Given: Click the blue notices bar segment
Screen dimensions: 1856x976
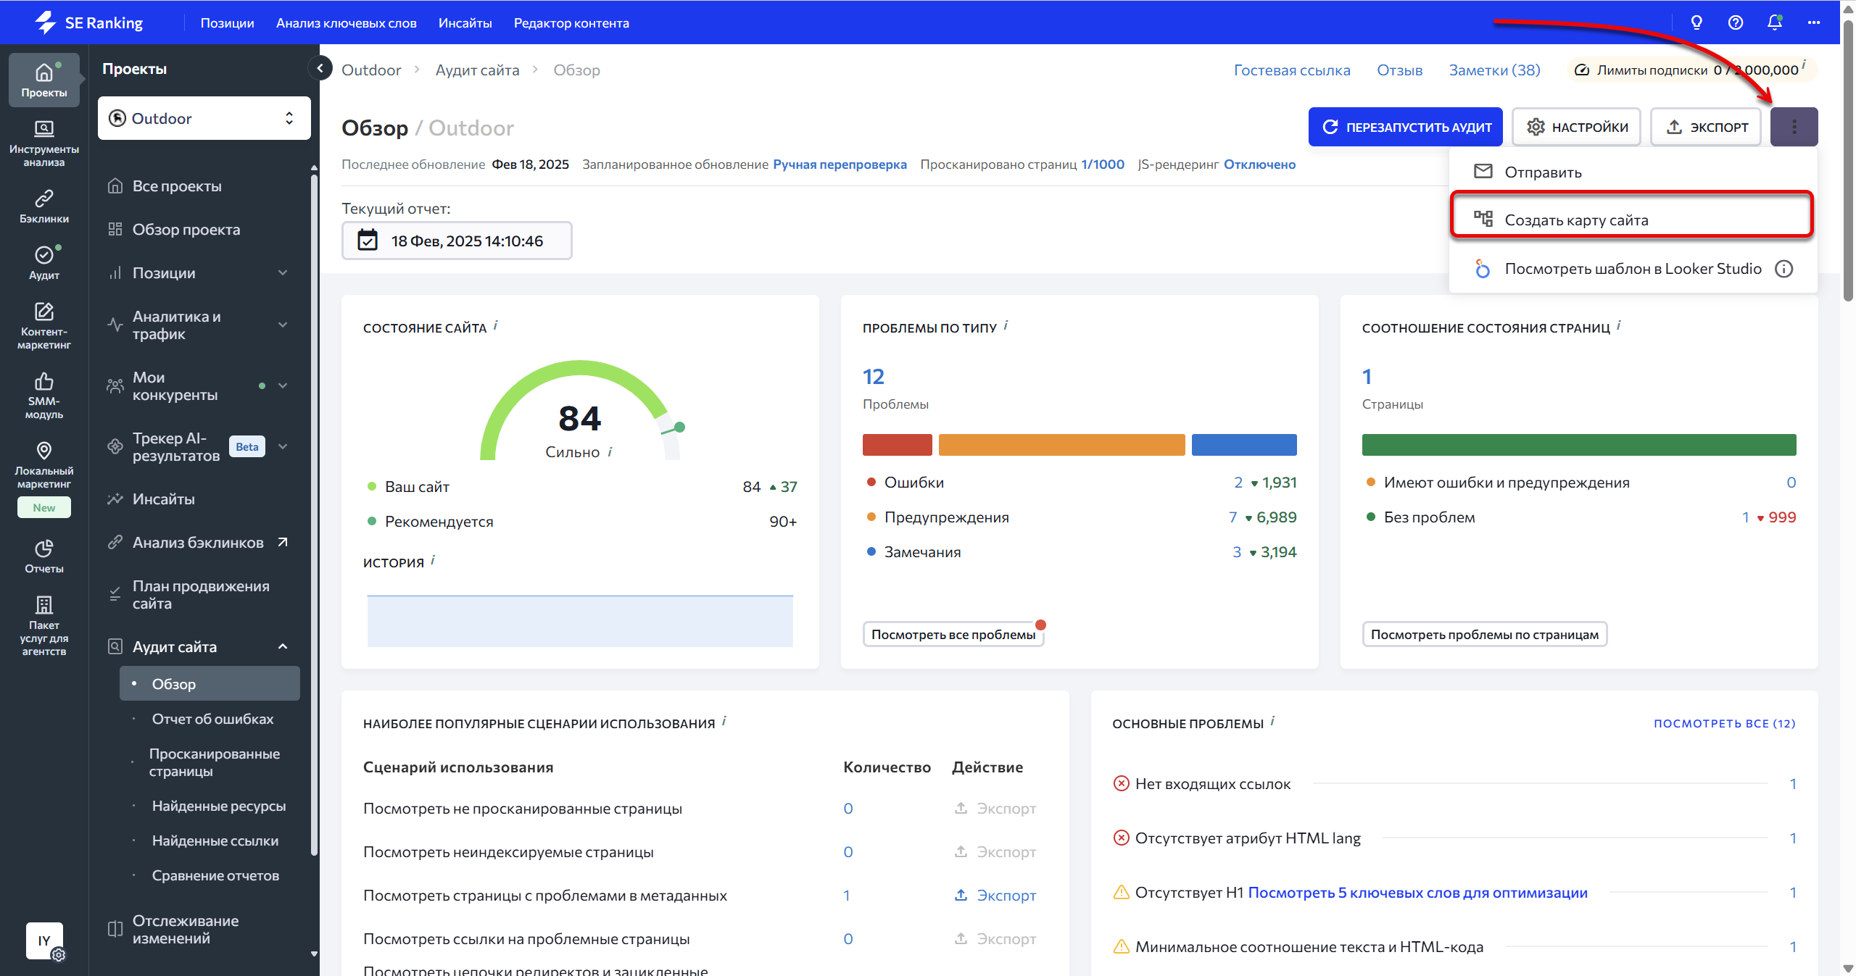Looking at the screenshot, I should pyautogui.click(x=1244, y=445).
